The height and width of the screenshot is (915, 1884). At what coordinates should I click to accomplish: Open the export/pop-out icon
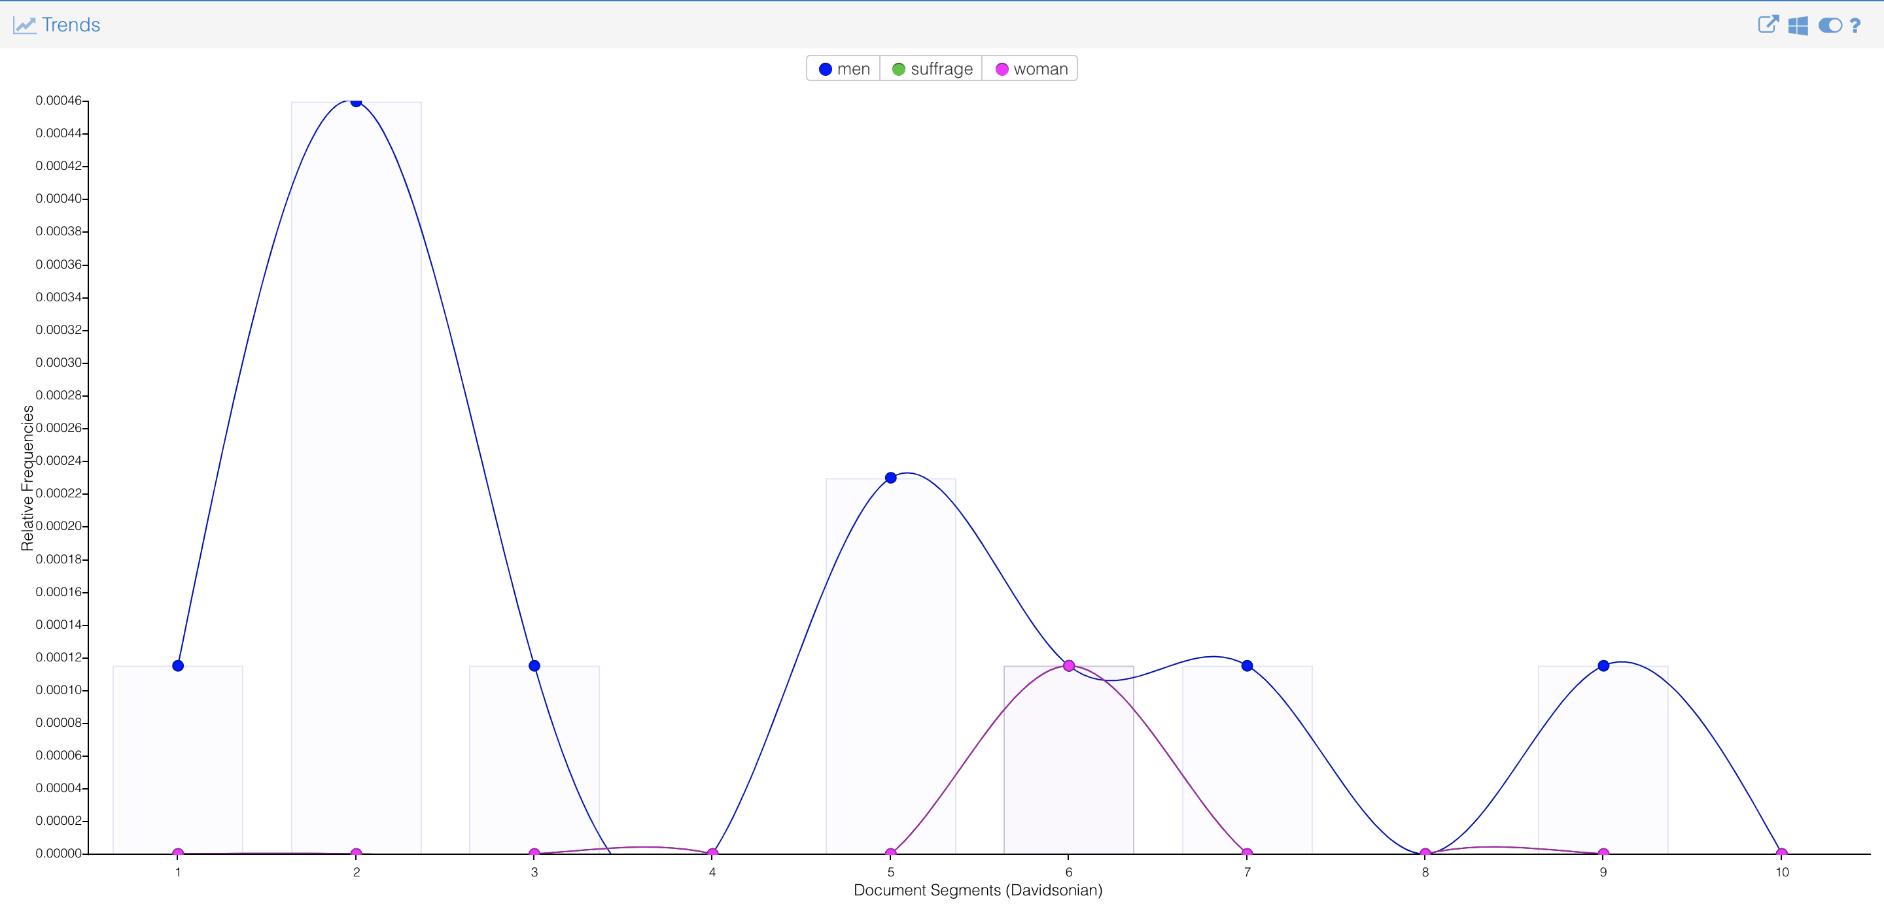tap(1768, 25)
